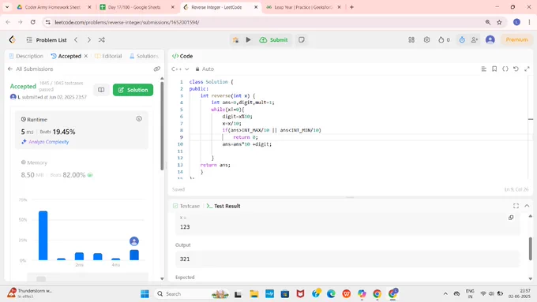Screen dimensions: 537x302
Task: Copy the x input value
Action: pos(511,218)
